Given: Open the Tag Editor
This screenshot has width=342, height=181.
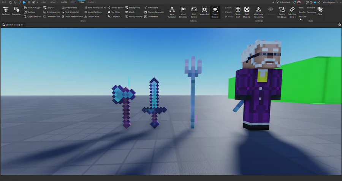Looking at the screenshot, I should [x=114, y=12].
